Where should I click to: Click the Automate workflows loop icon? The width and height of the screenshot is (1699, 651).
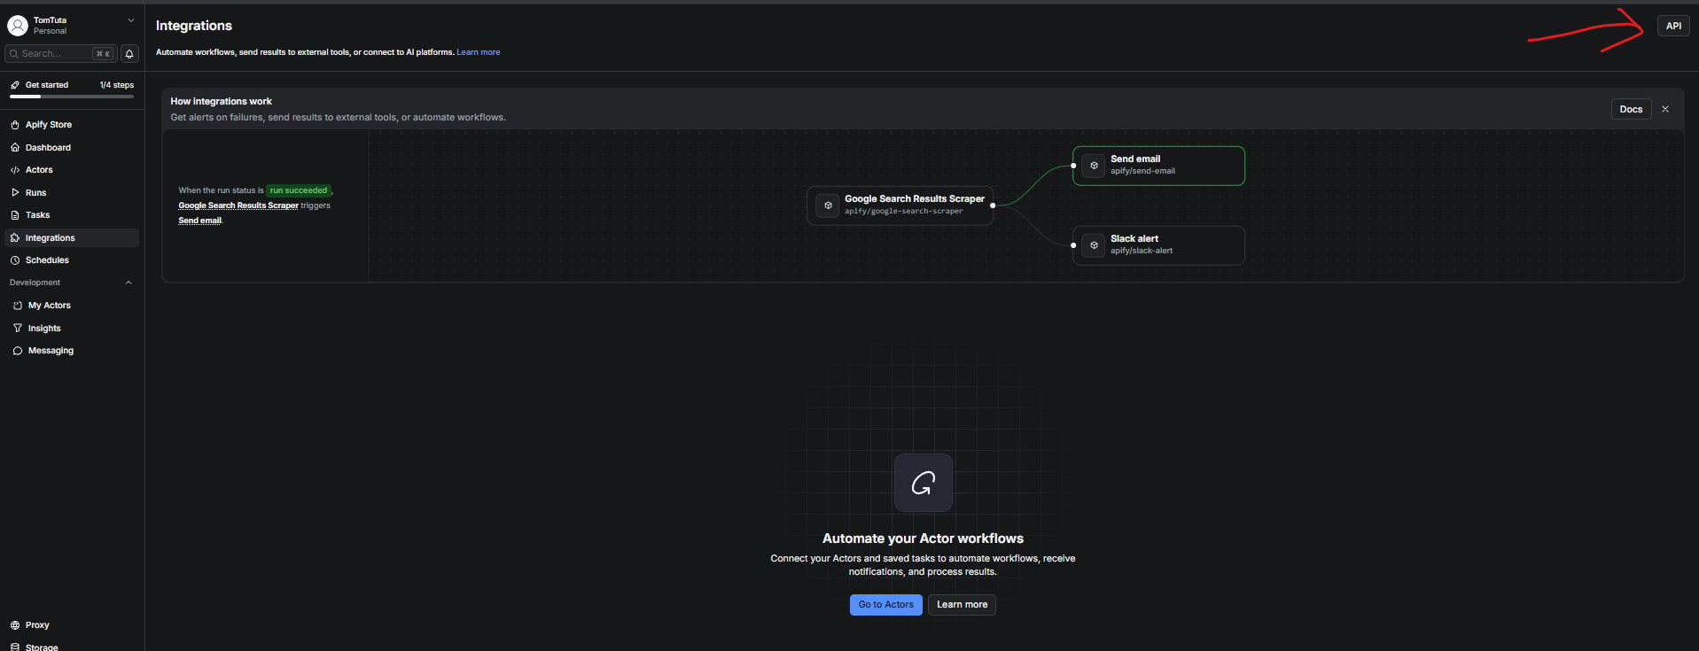coord(924,483)
